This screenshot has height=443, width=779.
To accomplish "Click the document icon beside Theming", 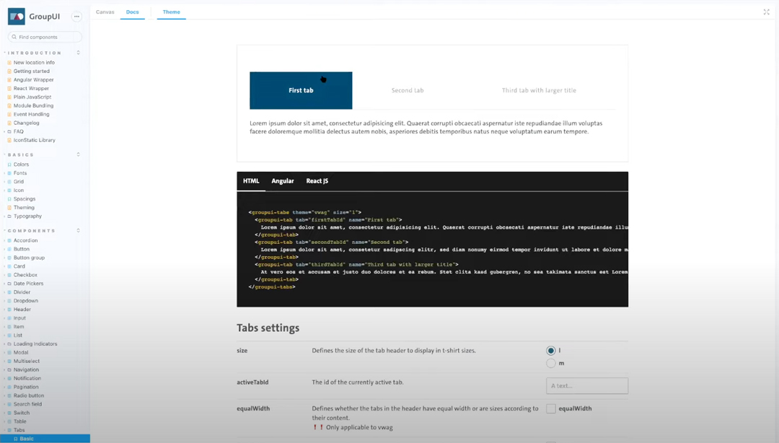I will click(x=9, y=207).
